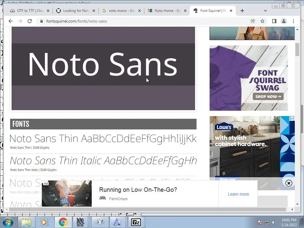Open the browser side panel
Image resolution: width=304 pixels, height=228 pixels.
pyautogui.click(x=274, y=21)
